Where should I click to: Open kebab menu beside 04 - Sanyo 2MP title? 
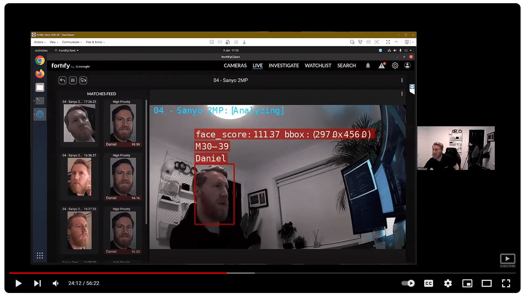[402, 80]
